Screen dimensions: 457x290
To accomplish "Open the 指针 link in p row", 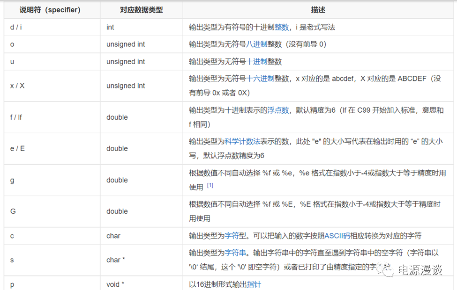I will click(x=254, y=284).
